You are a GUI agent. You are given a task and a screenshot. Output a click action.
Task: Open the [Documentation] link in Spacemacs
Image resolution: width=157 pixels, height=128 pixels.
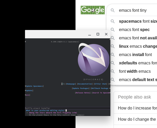click(x=85, y=84)
